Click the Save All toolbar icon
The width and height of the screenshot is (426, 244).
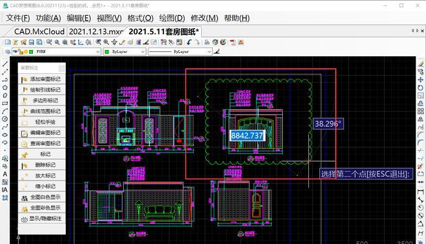click(x=40, y=42)
